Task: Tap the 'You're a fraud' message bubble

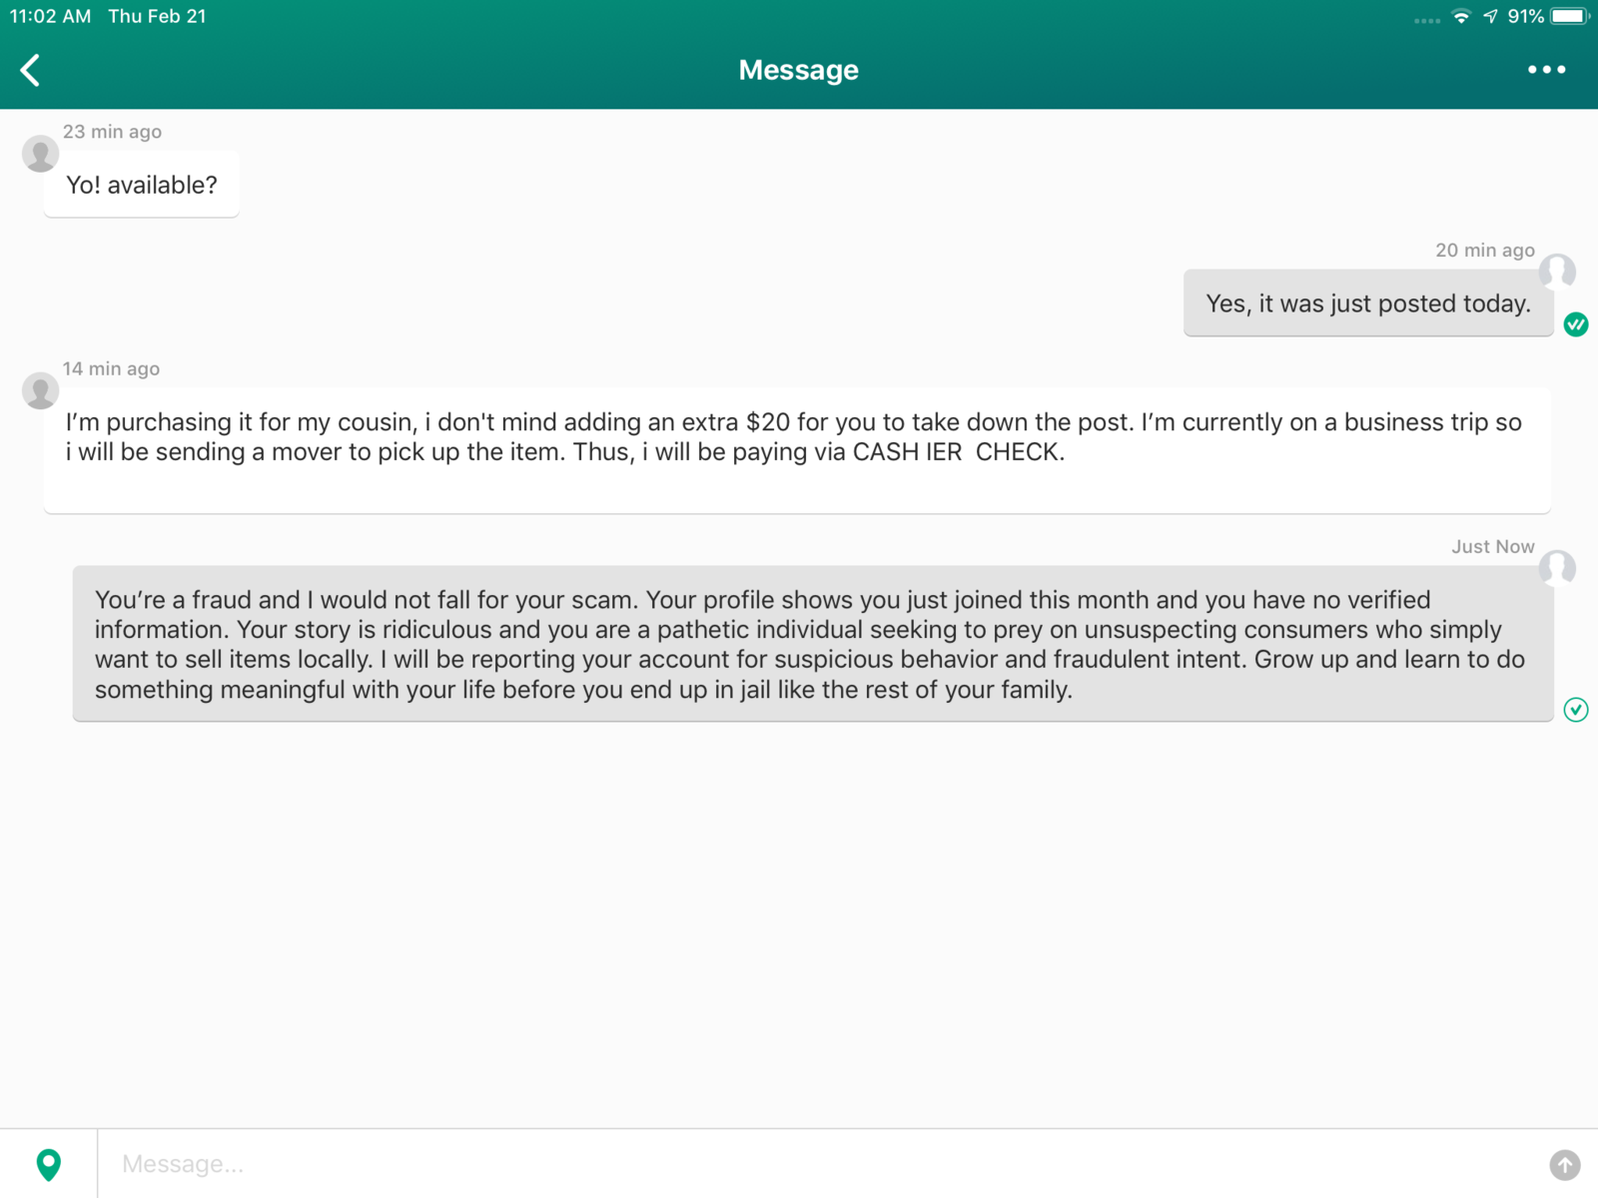Action: click(812, 644)
